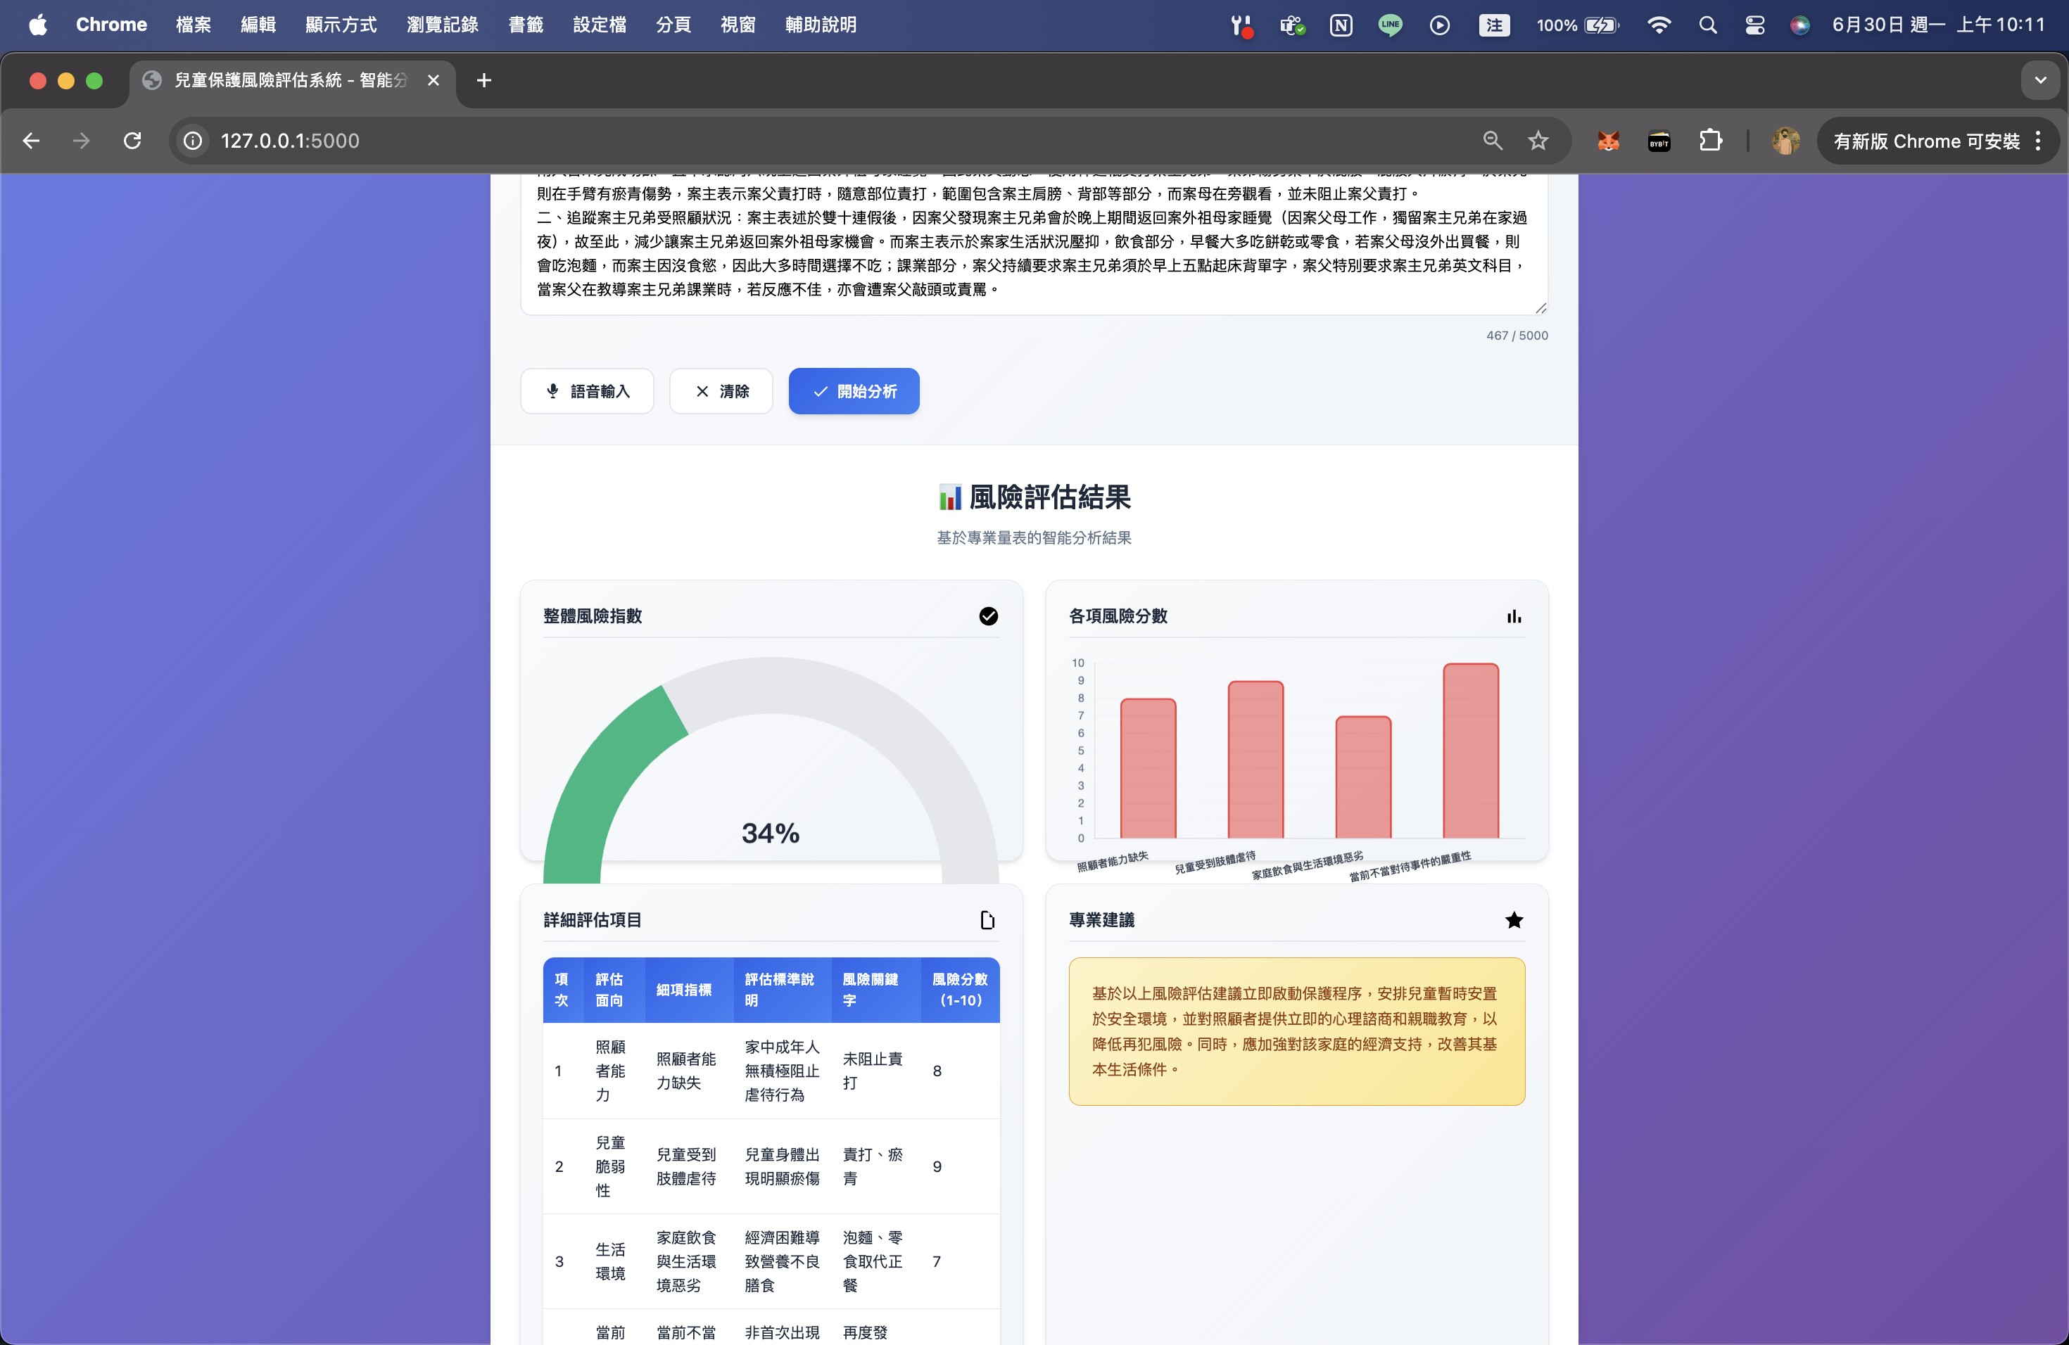
Task: Click the MetaMask fox extension icon
Action: tap(1608, 141)
